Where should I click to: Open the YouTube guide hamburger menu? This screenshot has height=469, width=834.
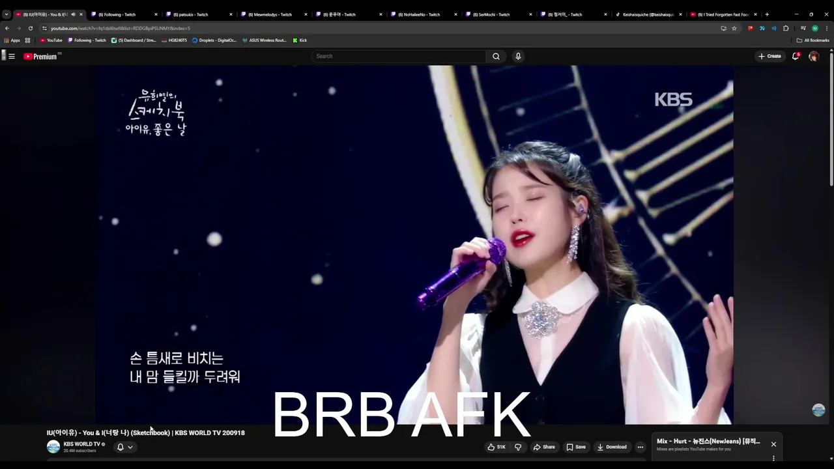coord(12,56)
